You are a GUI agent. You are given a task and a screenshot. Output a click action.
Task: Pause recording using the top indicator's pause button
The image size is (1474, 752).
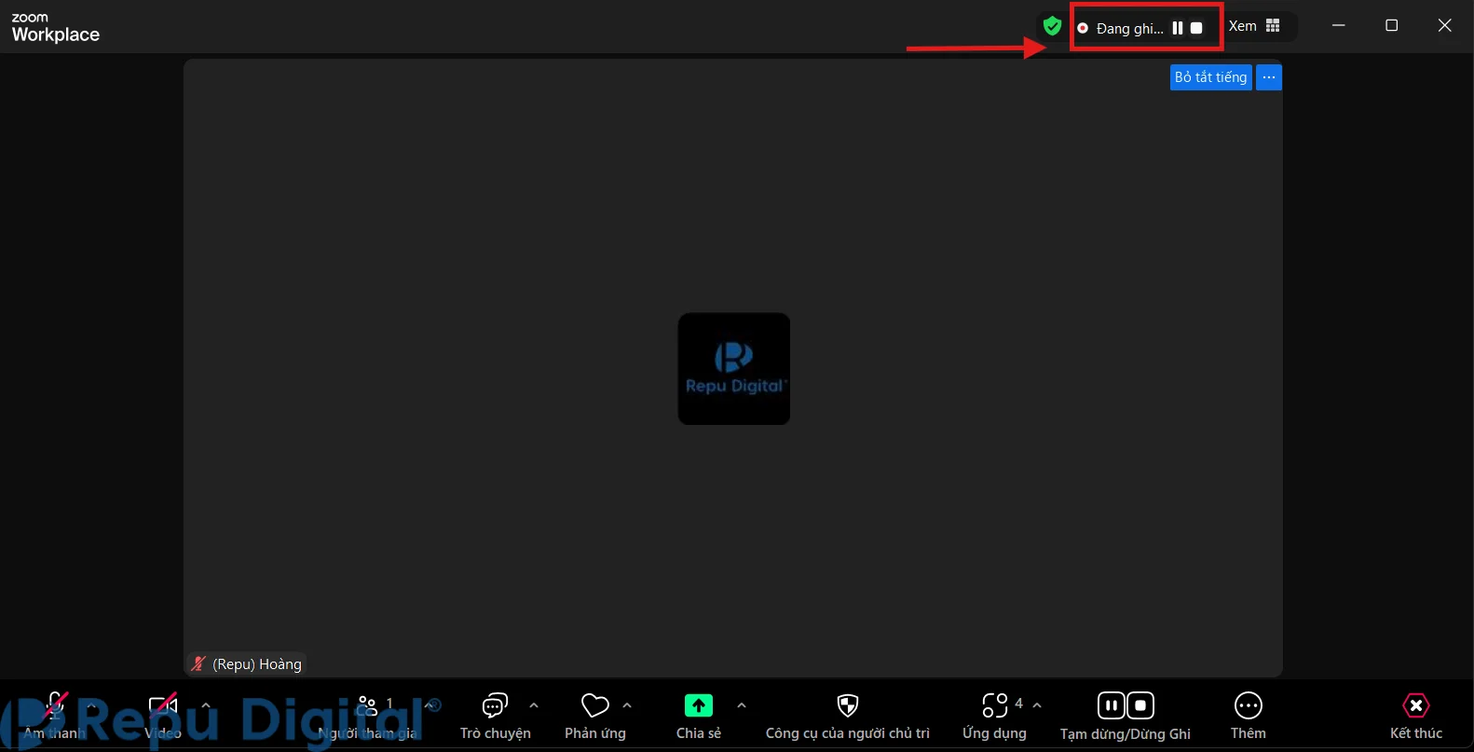click(1178, 28)
